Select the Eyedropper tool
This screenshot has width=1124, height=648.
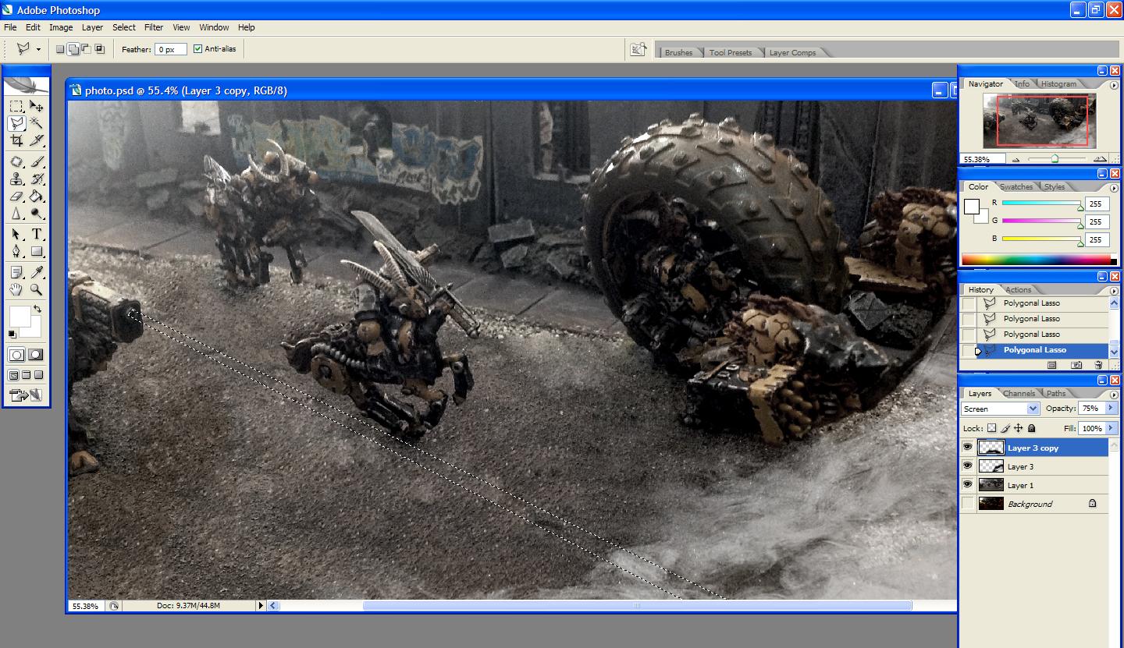tap(36, 272)
